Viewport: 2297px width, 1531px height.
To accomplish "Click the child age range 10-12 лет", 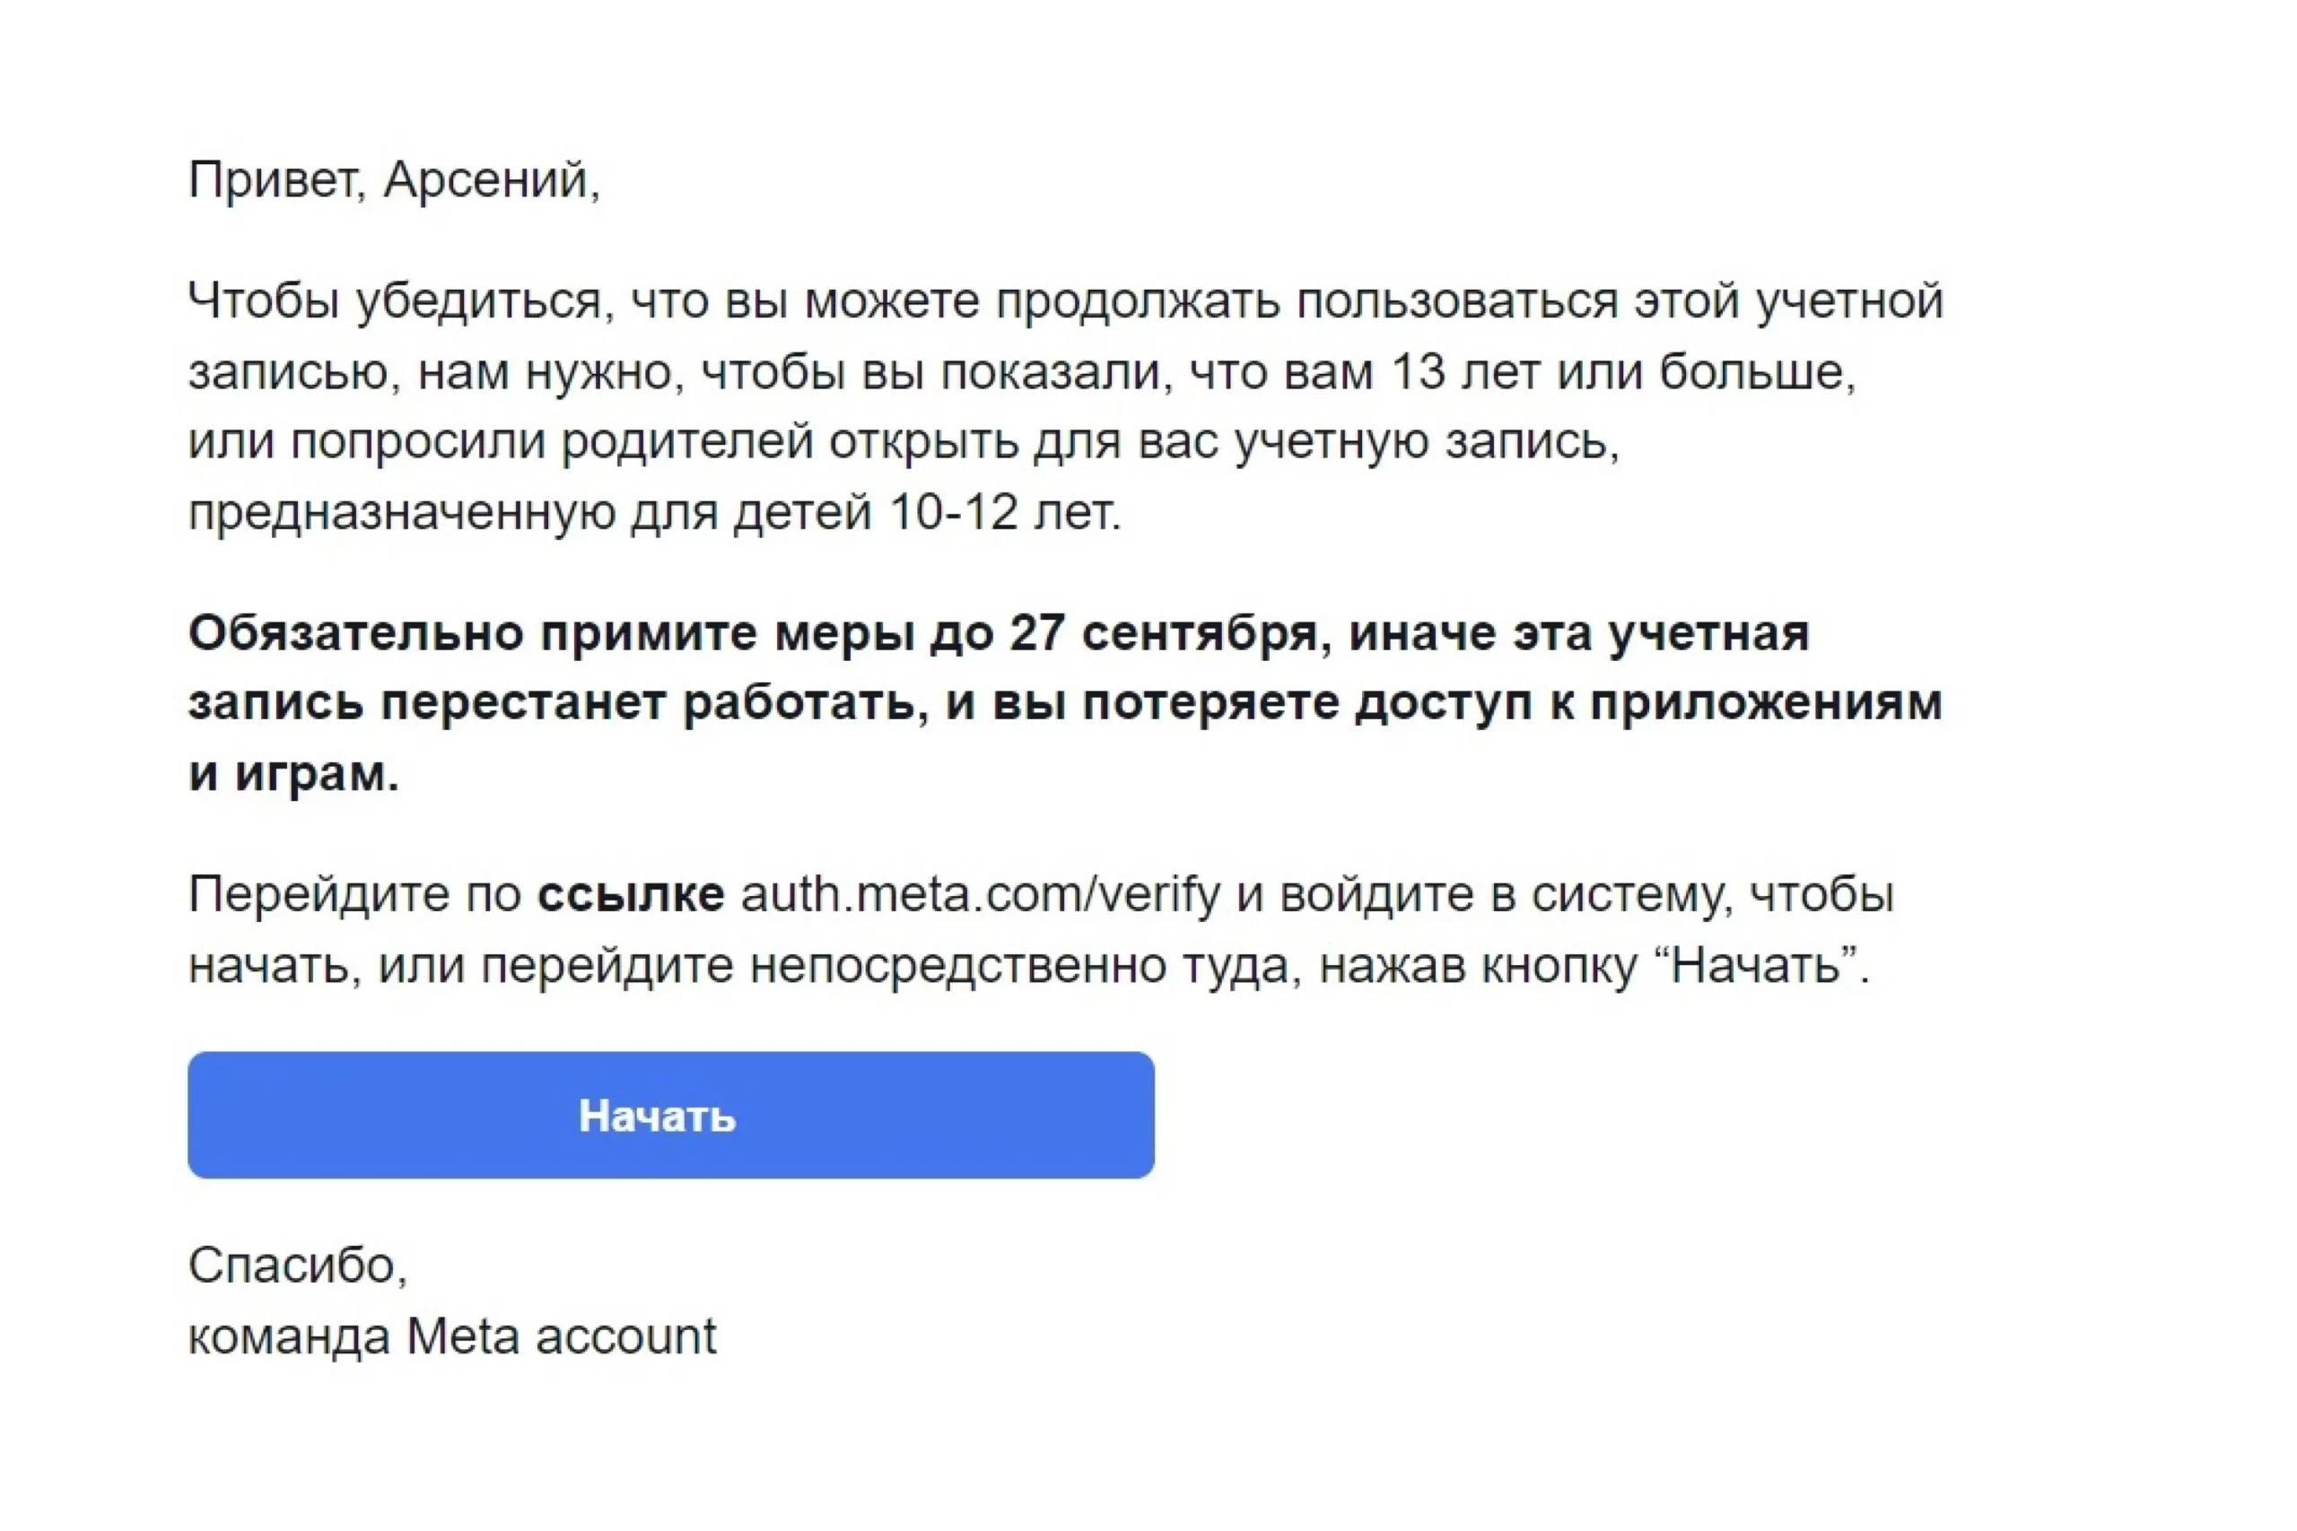I will (x=1003, y=511).
